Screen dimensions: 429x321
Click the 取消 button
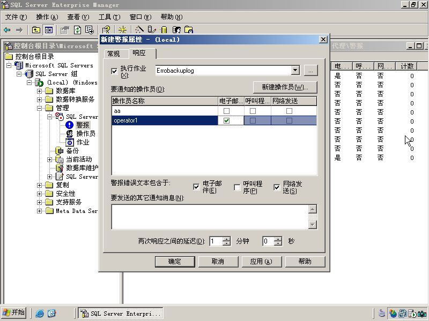pyautogui.click(x=218, y=262)
